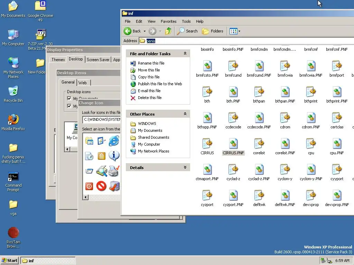The height and width of the screenshot is (265, 354).
Task: Click Publish this file to the Web
Action: [x=160, y=84]
